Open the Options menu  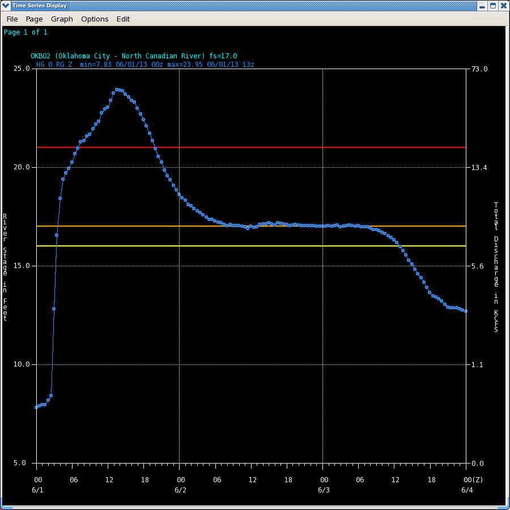coord(95,19)
